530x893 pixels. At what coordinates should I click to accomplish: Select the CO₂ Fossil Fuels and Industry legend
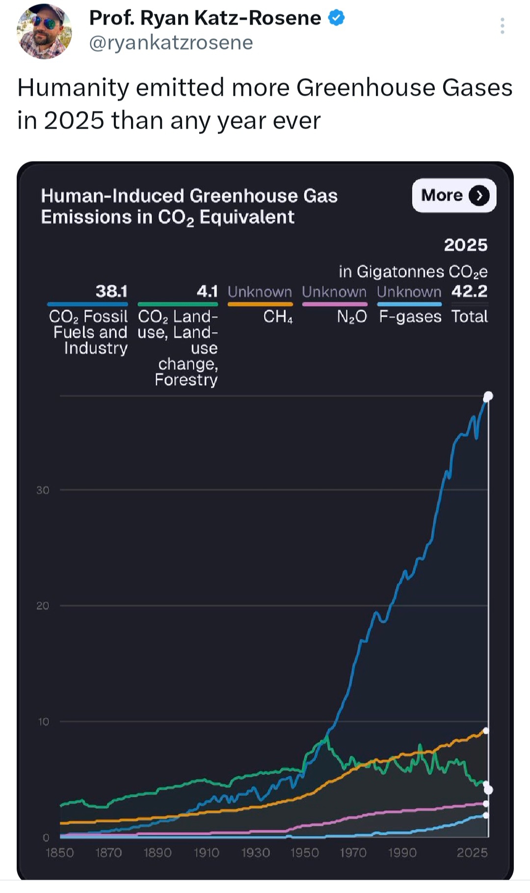click(x=88, y=332)
